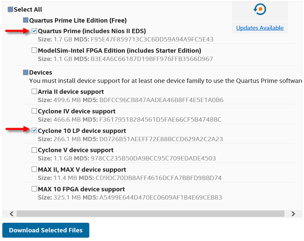
Task: Uncheck Quartus Prime (includes Nios II EDS)
Action: tap(34, 31)
